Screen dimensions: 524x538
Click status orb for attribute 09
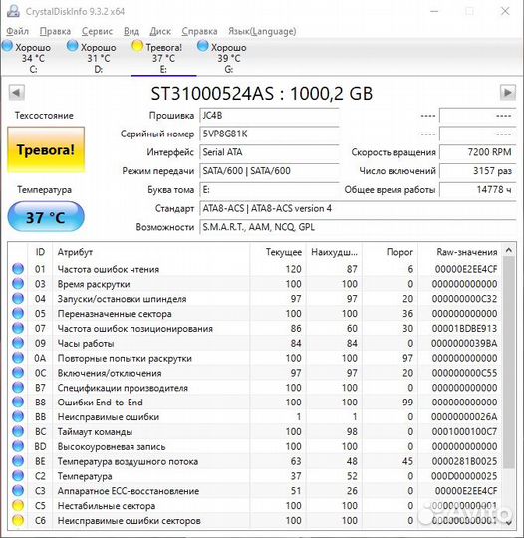(x=18, y=343)
